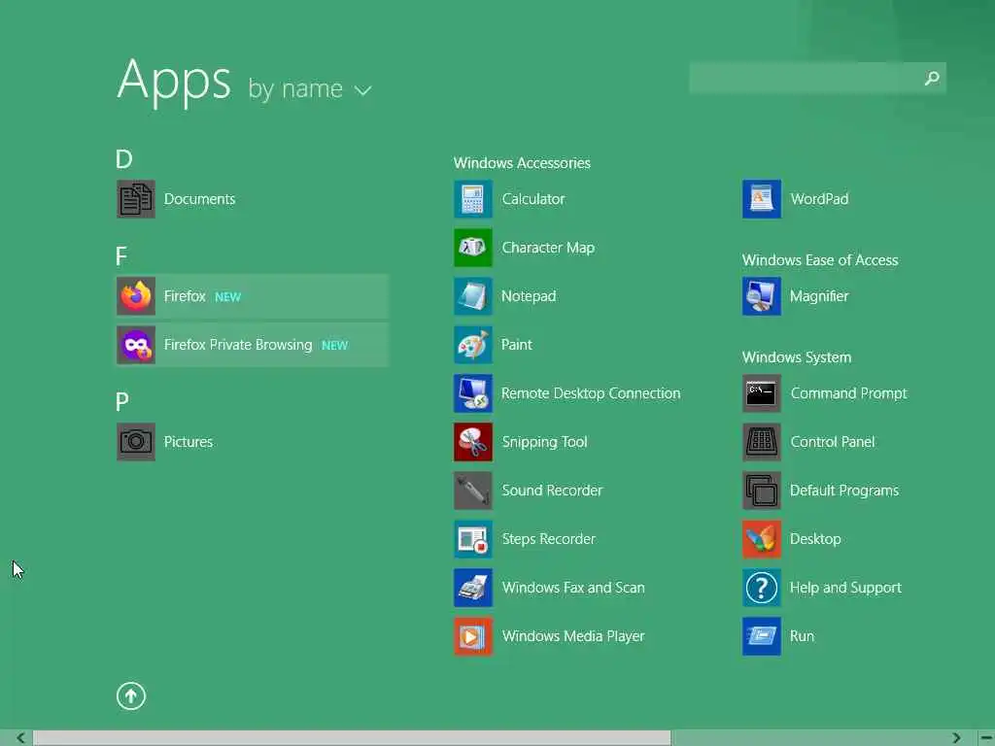Click the P letter group header

121,401
